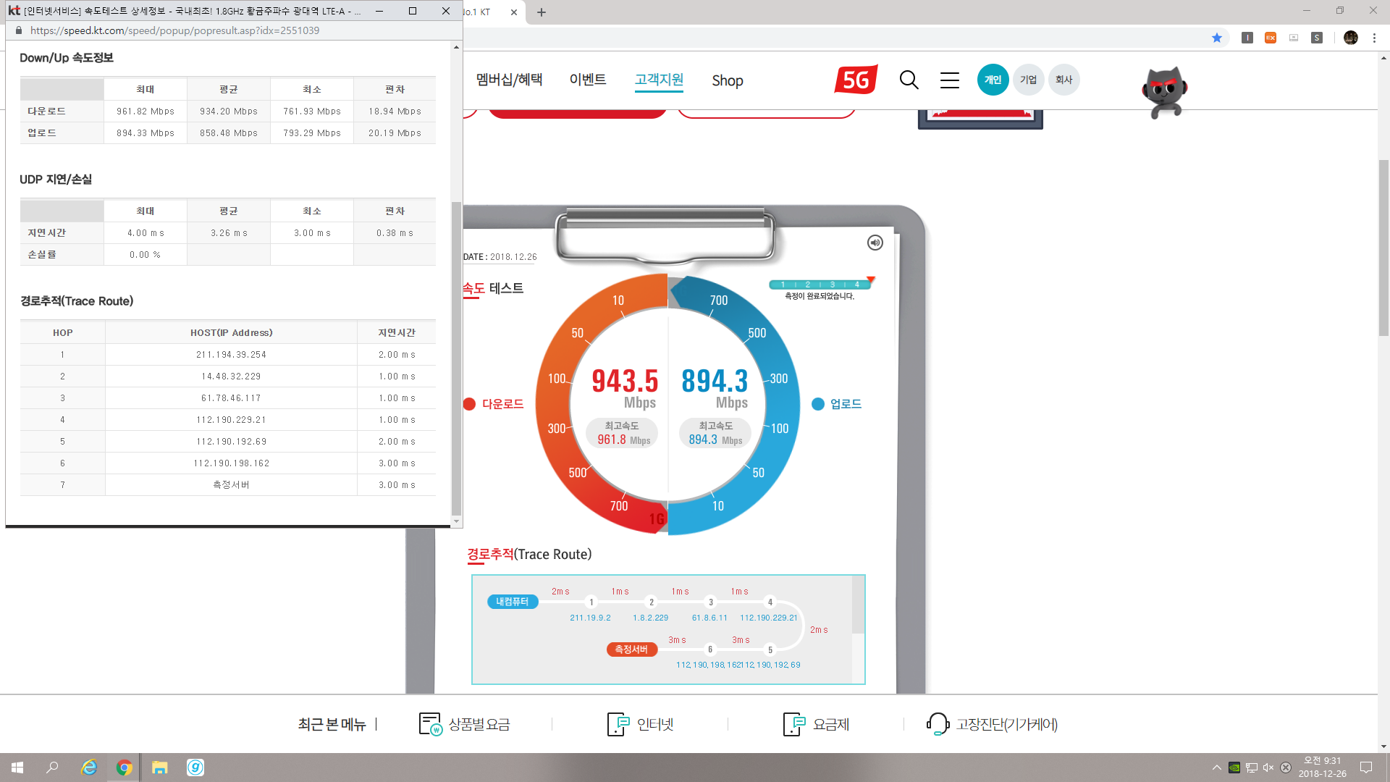Toggle the sound speaker icon on clipboard
Screen dimensions: 1390x782
click(875, 243)
